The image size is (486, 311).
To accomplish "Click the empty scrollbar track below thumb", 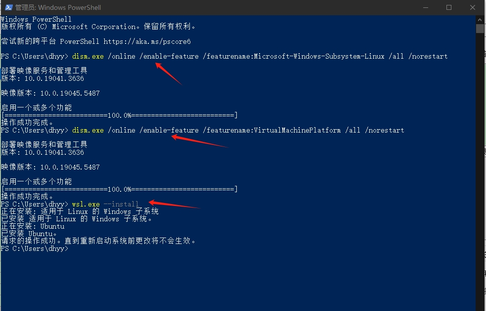I will click(480, 173).
